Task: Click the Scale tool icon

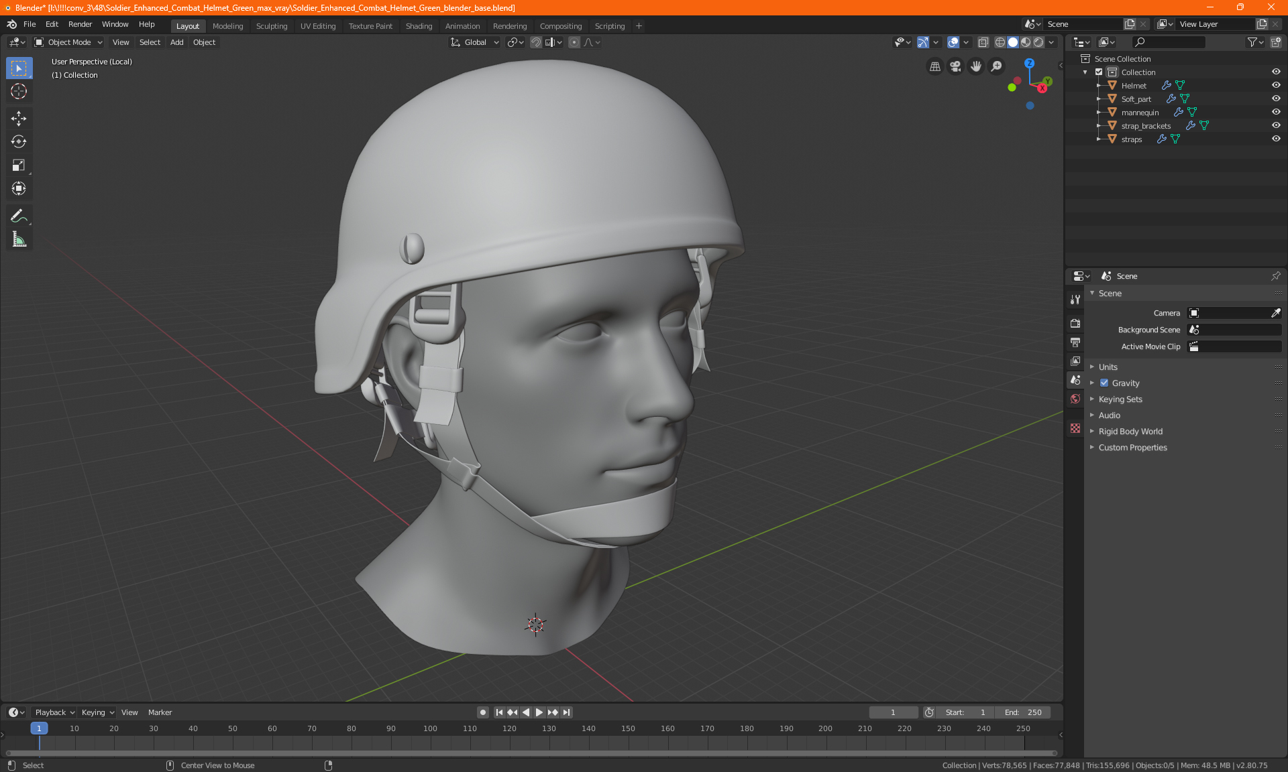Action: pyautogui.click(x=18, y=164)
